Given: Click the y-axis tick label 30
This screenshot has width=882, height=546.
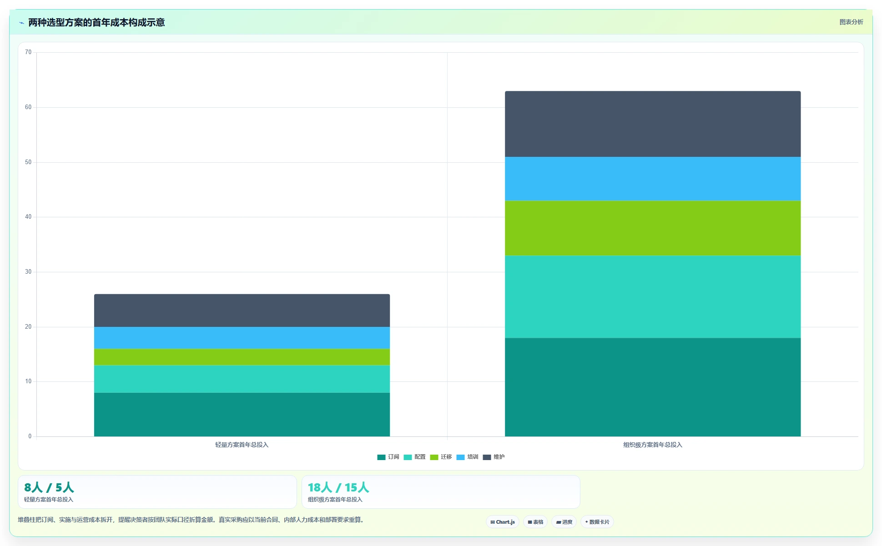Looking at the screenshot, I should (x=28, y=272).
